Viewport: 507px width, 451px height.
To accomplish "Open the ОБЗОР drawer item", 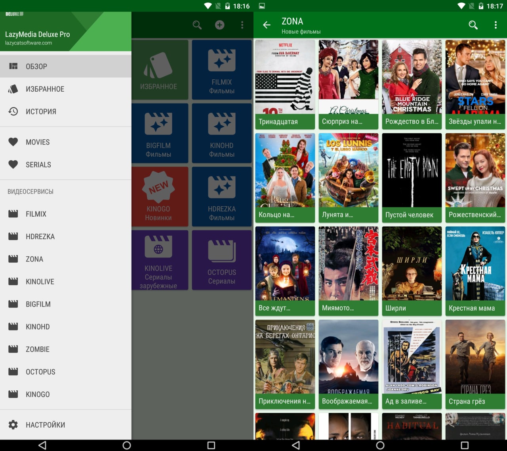I will coord(66,66).
